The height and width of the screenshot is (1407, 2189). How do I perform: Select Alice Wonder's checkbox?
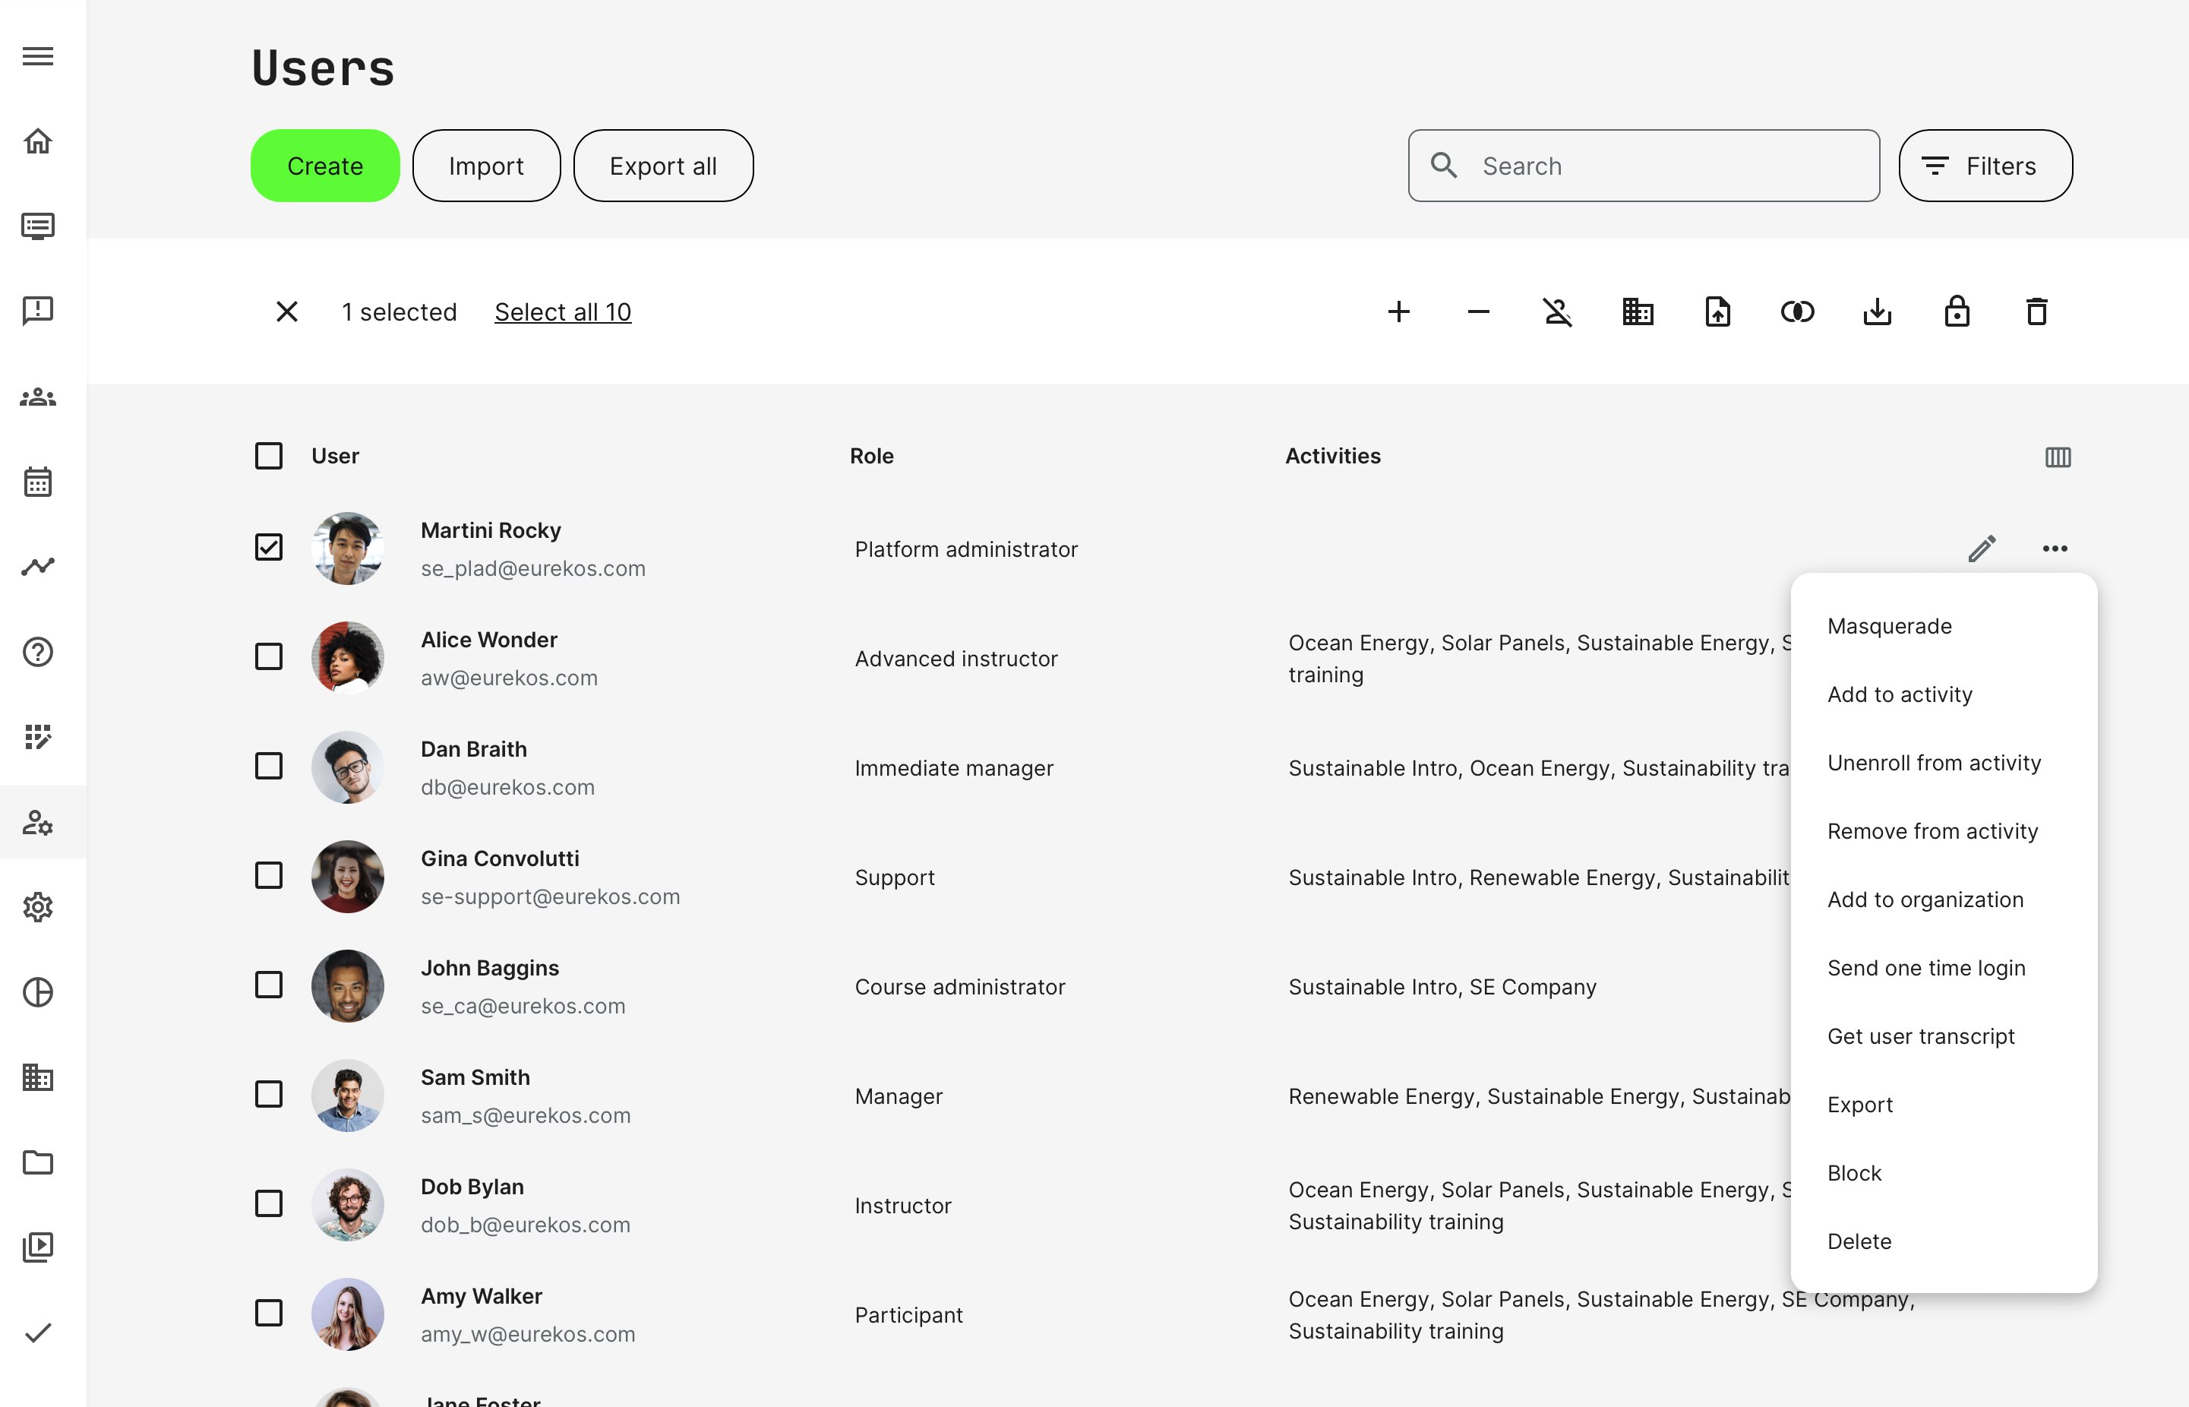[x=268, y=657]
